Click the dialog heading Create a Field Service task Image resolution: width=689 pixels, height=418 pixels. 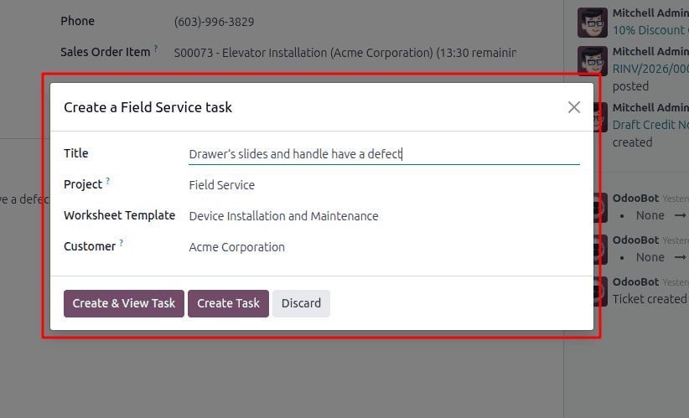[148, 107]
